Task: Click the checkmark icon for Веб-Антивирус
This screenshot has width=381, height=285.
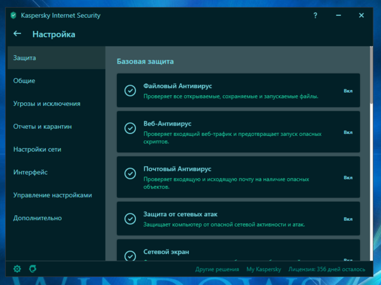Action: click(130, 129)
